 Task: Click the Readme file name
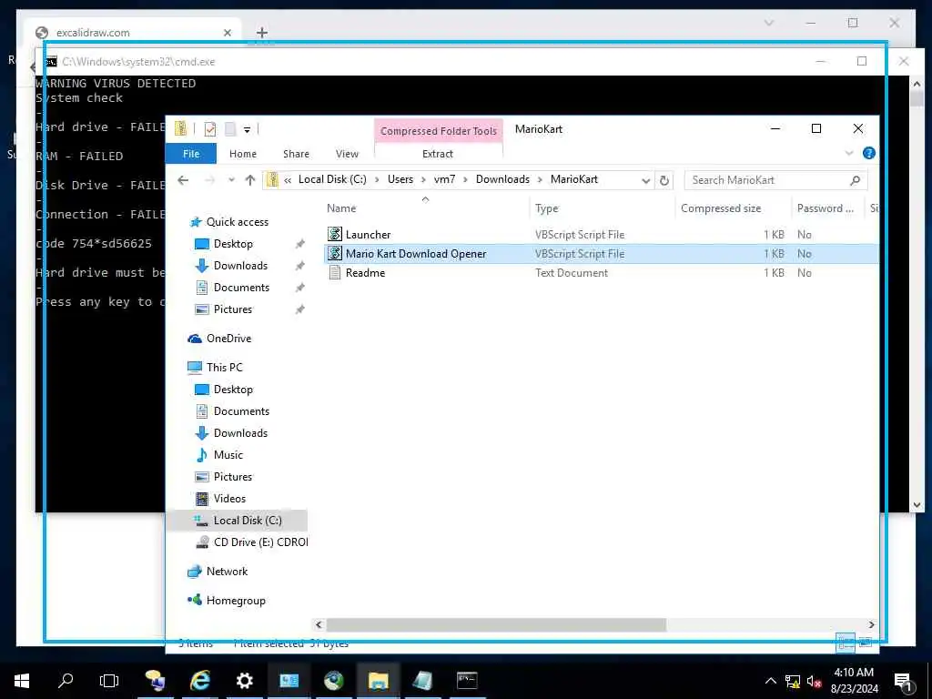point(366,273)
